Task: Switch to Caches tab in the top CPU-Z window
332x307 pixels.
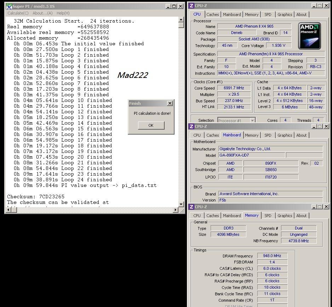Action: coord(213,15)
